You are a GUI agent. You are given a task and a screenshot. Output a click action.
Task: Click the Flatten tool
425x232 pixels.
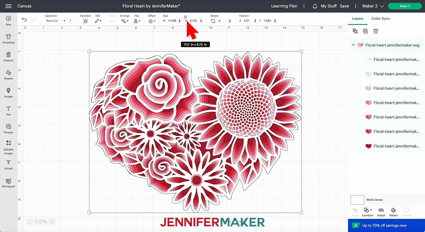393,212
